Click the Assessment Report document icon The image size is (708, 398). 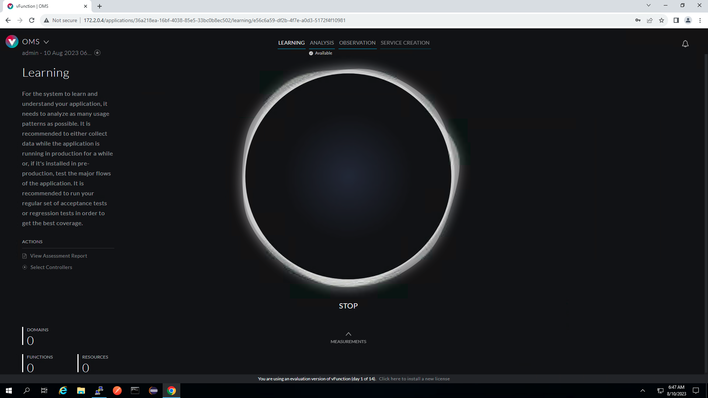click(x=24, y=255)
